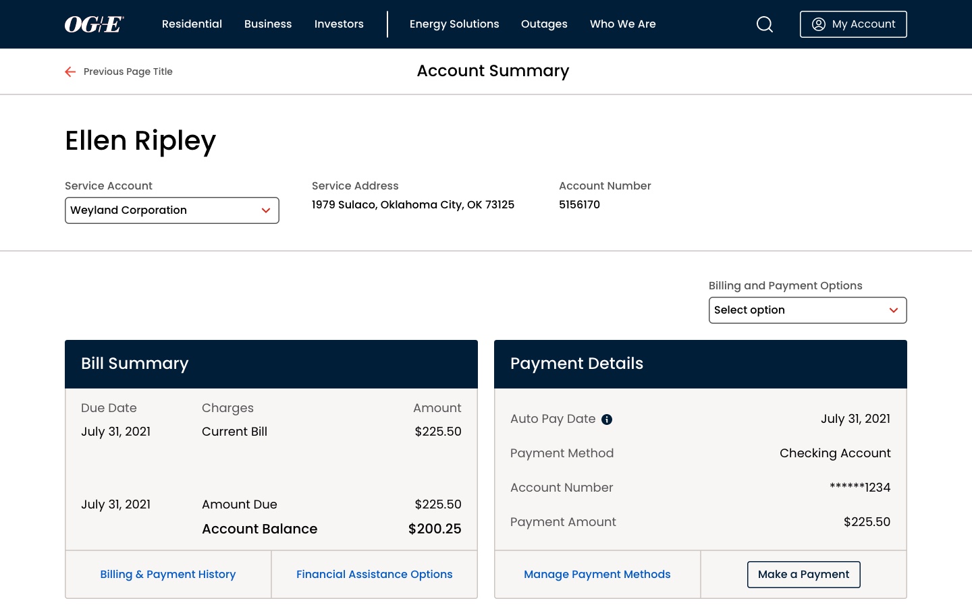
Task: Click the Current Bill charge row
Action: click(271, 432)
